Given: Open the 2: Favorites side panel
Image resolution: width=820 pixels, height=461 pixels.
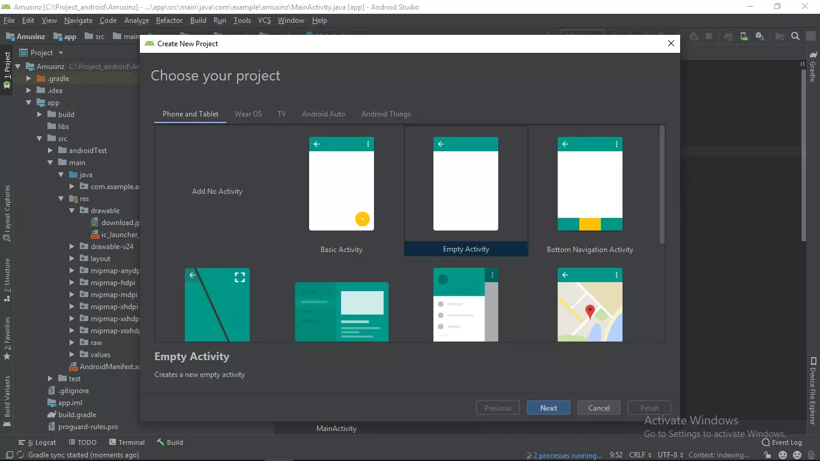Looking at the screenshot, I should coord(7,338).
